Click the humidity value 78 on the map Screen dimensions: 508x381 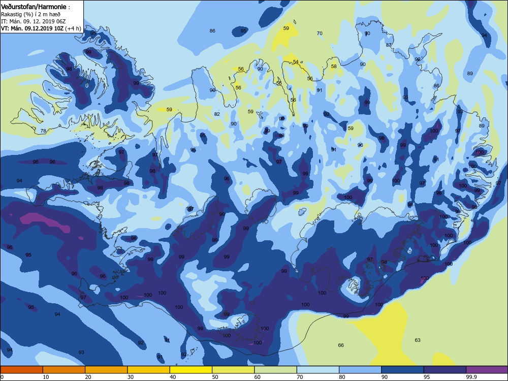point(43,131)
